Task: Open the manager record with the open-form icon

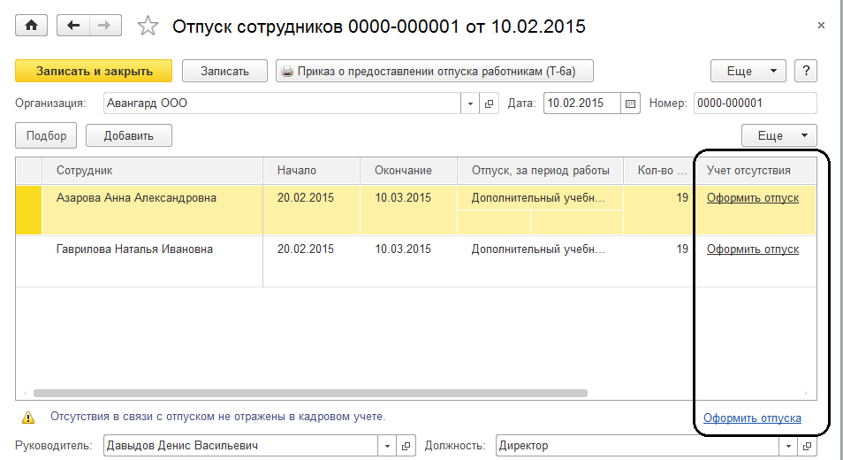Action: [408, 446]
